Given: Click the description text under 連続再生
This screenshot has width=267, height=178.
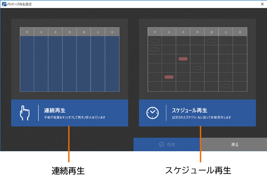Looking at the screenshot, I should (x=75, y=118).
